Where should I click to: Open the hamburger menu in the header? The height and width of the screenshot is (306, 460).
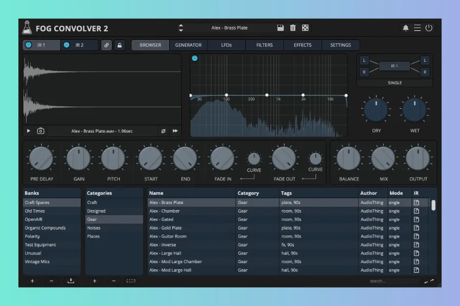coord(418,28)
